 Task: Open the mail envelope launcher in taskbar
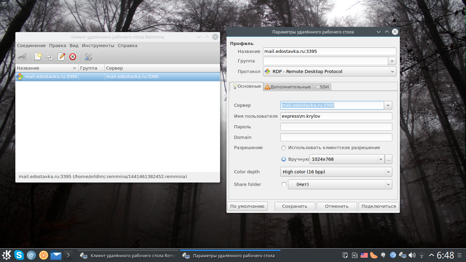point(56,255)
